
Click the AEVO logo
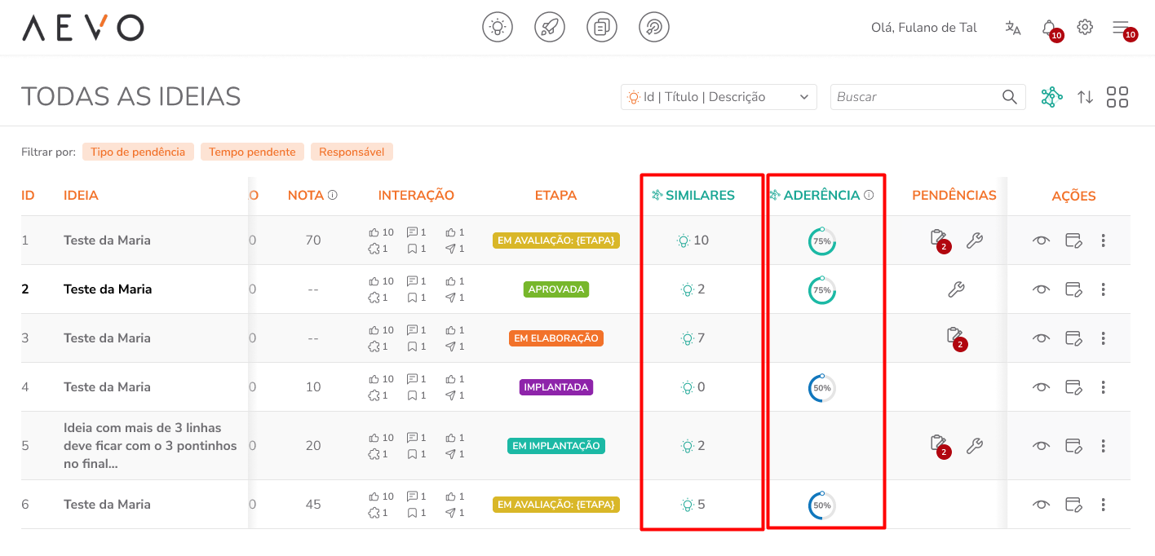(x=82, y=28)
